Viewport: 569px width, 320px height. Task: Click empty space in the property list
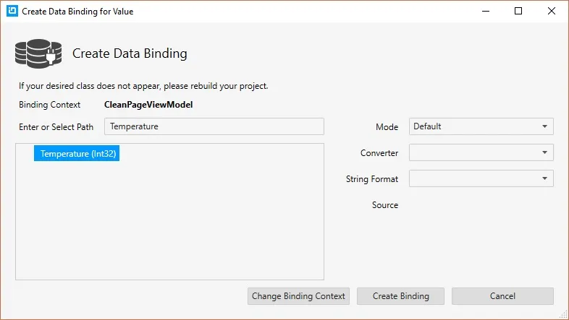169,224
